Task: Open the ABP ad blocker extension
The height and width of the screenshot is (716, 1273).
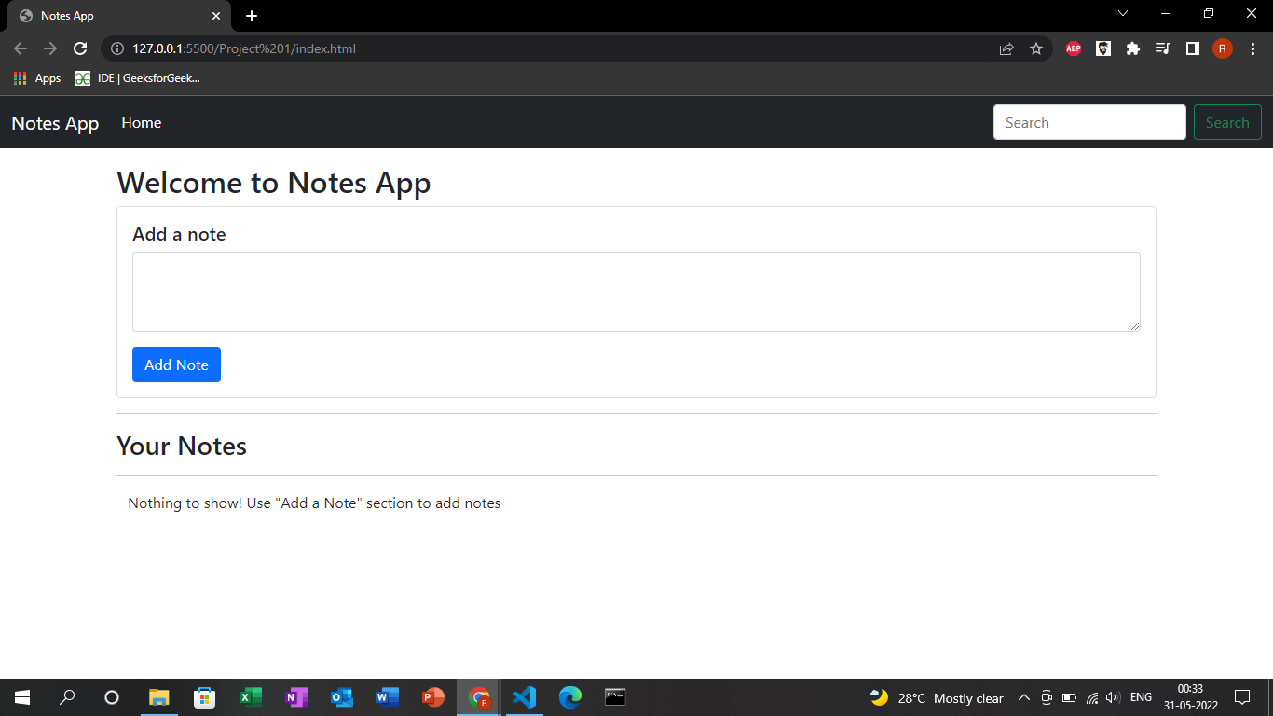Action: (1074, 48)
